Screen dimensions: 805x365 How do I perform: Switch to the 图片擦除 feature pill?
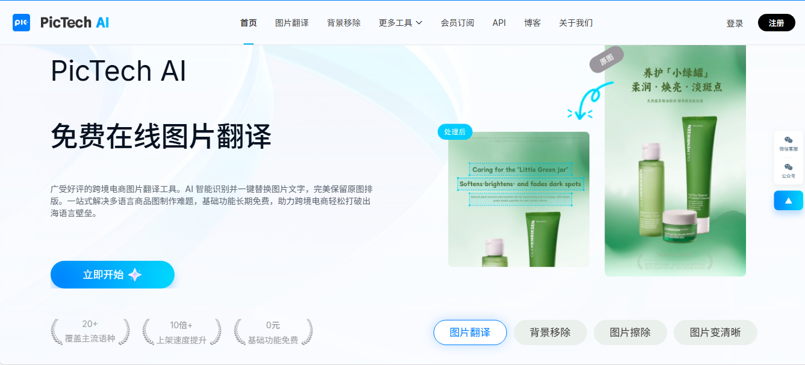[x=630, y=332]
